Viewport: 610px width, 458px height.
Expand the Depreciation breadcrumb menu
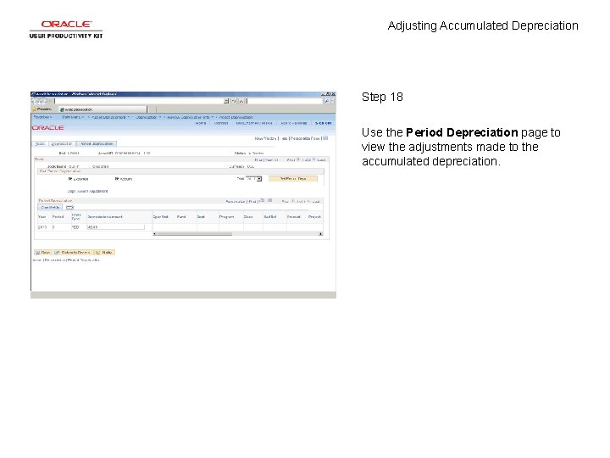[147, 117]
